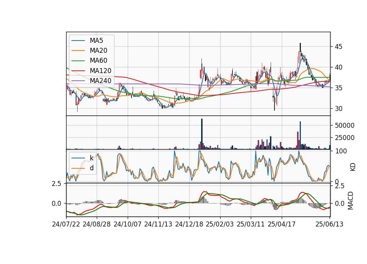Click the 35 price axis label
The width and height of the screenshot is (367, 264).
coord(338,88)
